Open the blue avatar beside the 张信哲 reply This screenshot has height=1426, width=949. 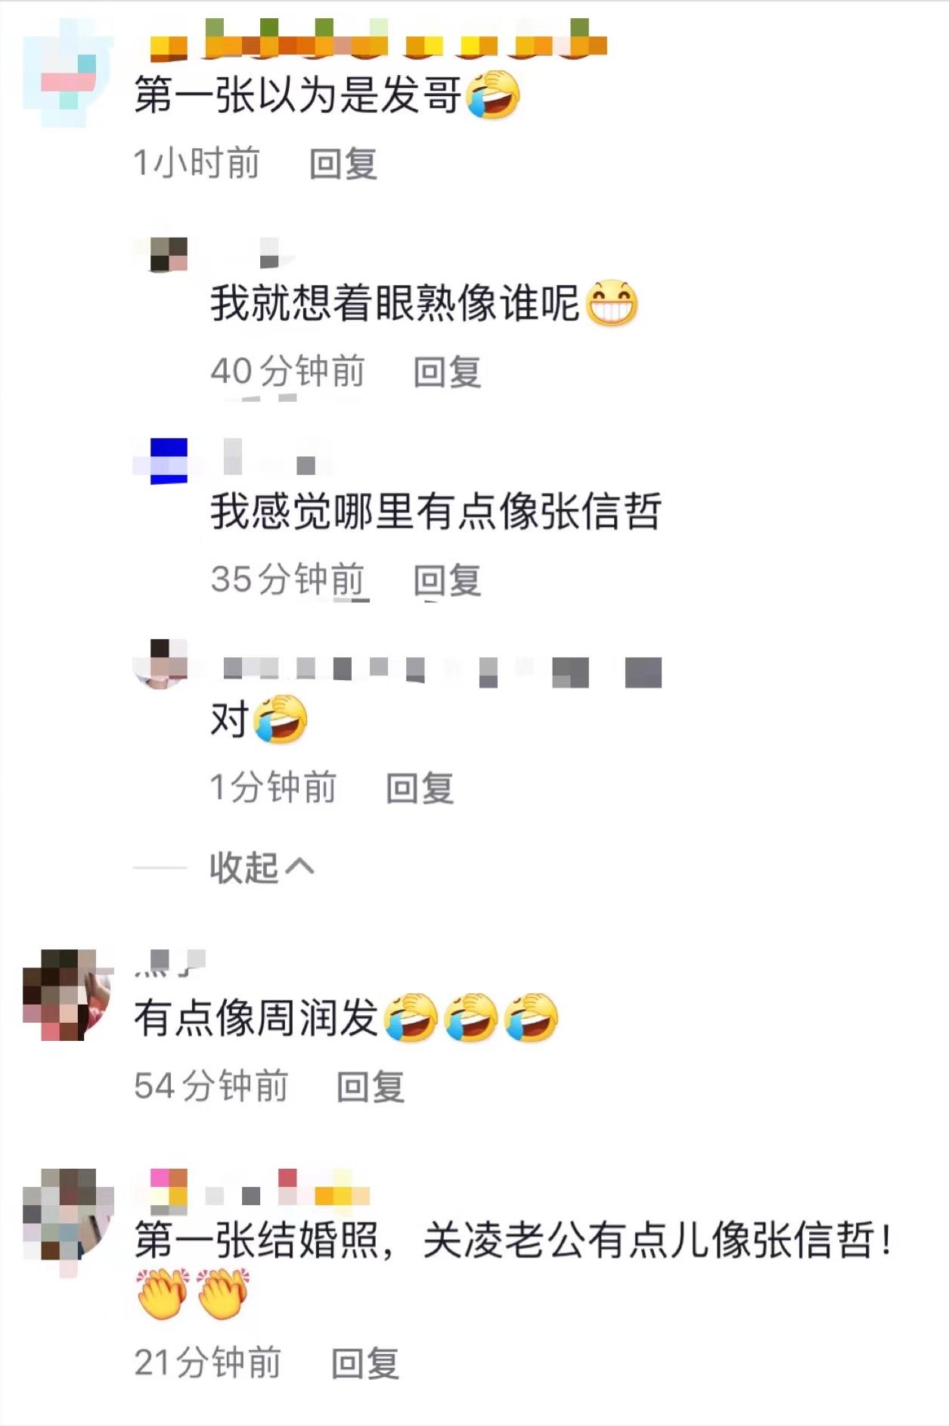click(160, 460)
